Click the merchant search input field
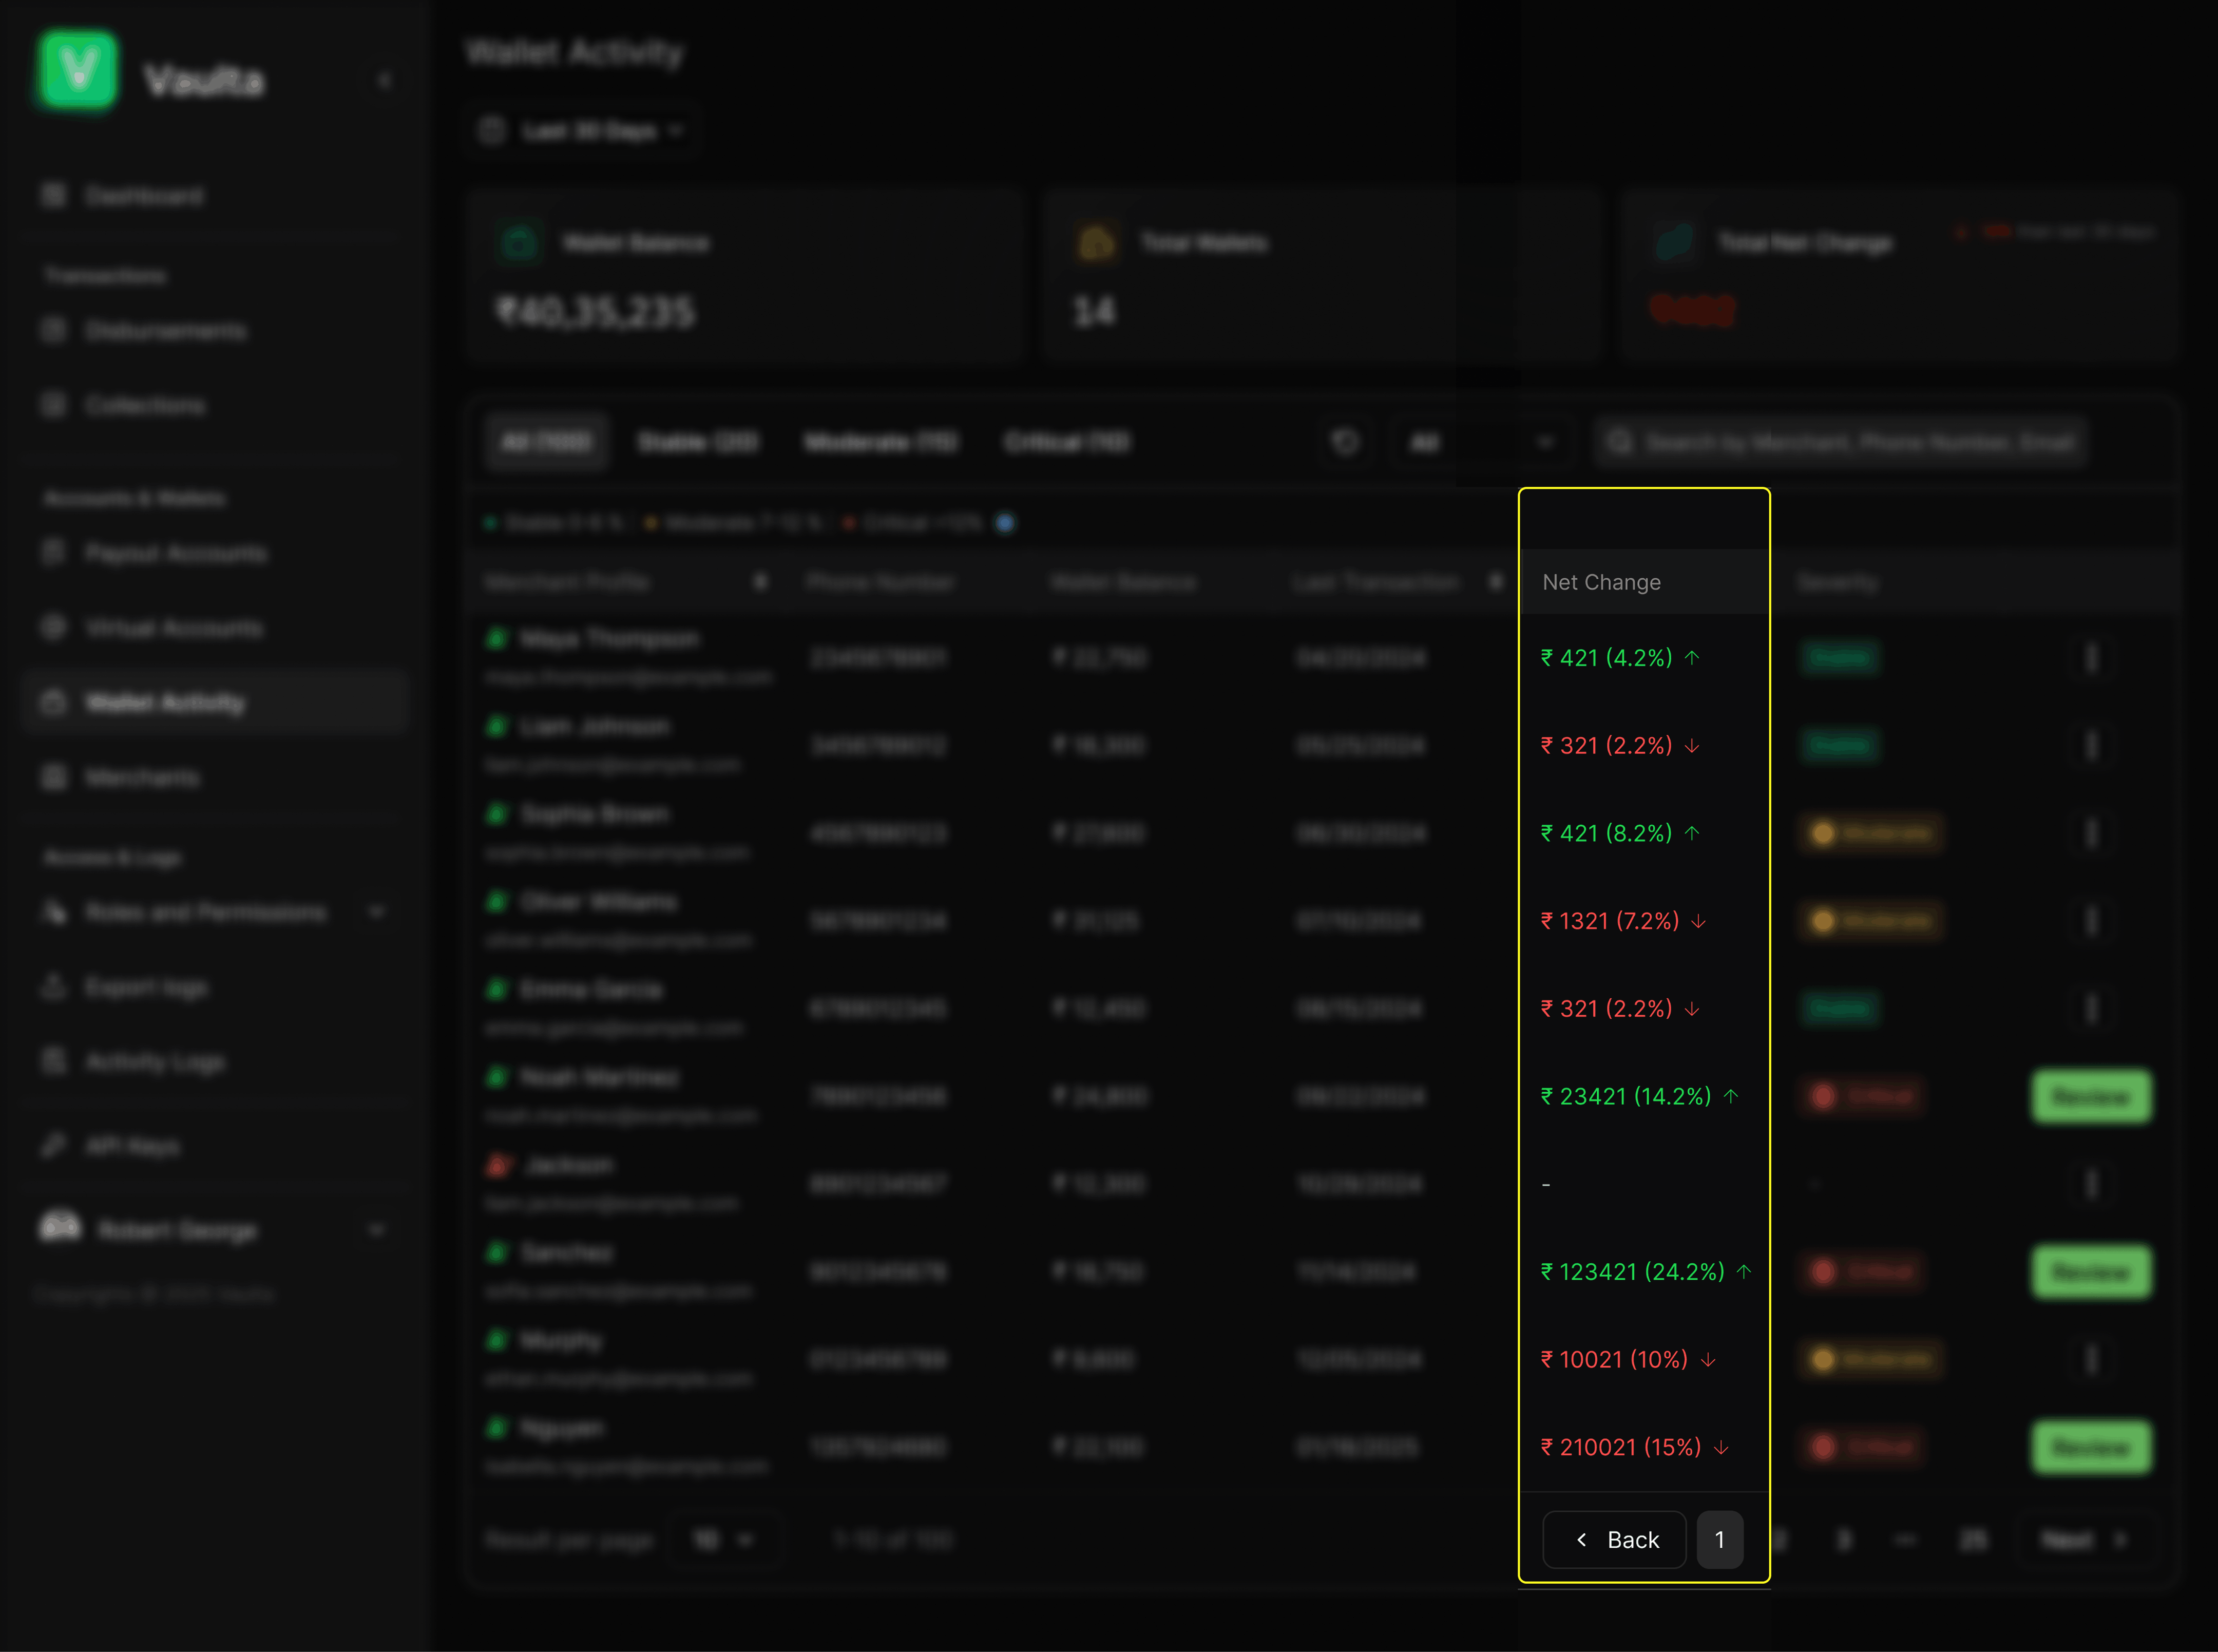 tap(1849, 441)
